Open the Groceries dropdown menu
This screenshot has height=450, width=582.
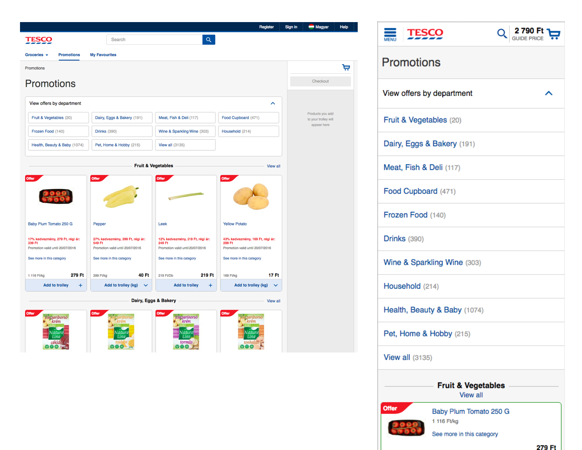coord(37,55)
